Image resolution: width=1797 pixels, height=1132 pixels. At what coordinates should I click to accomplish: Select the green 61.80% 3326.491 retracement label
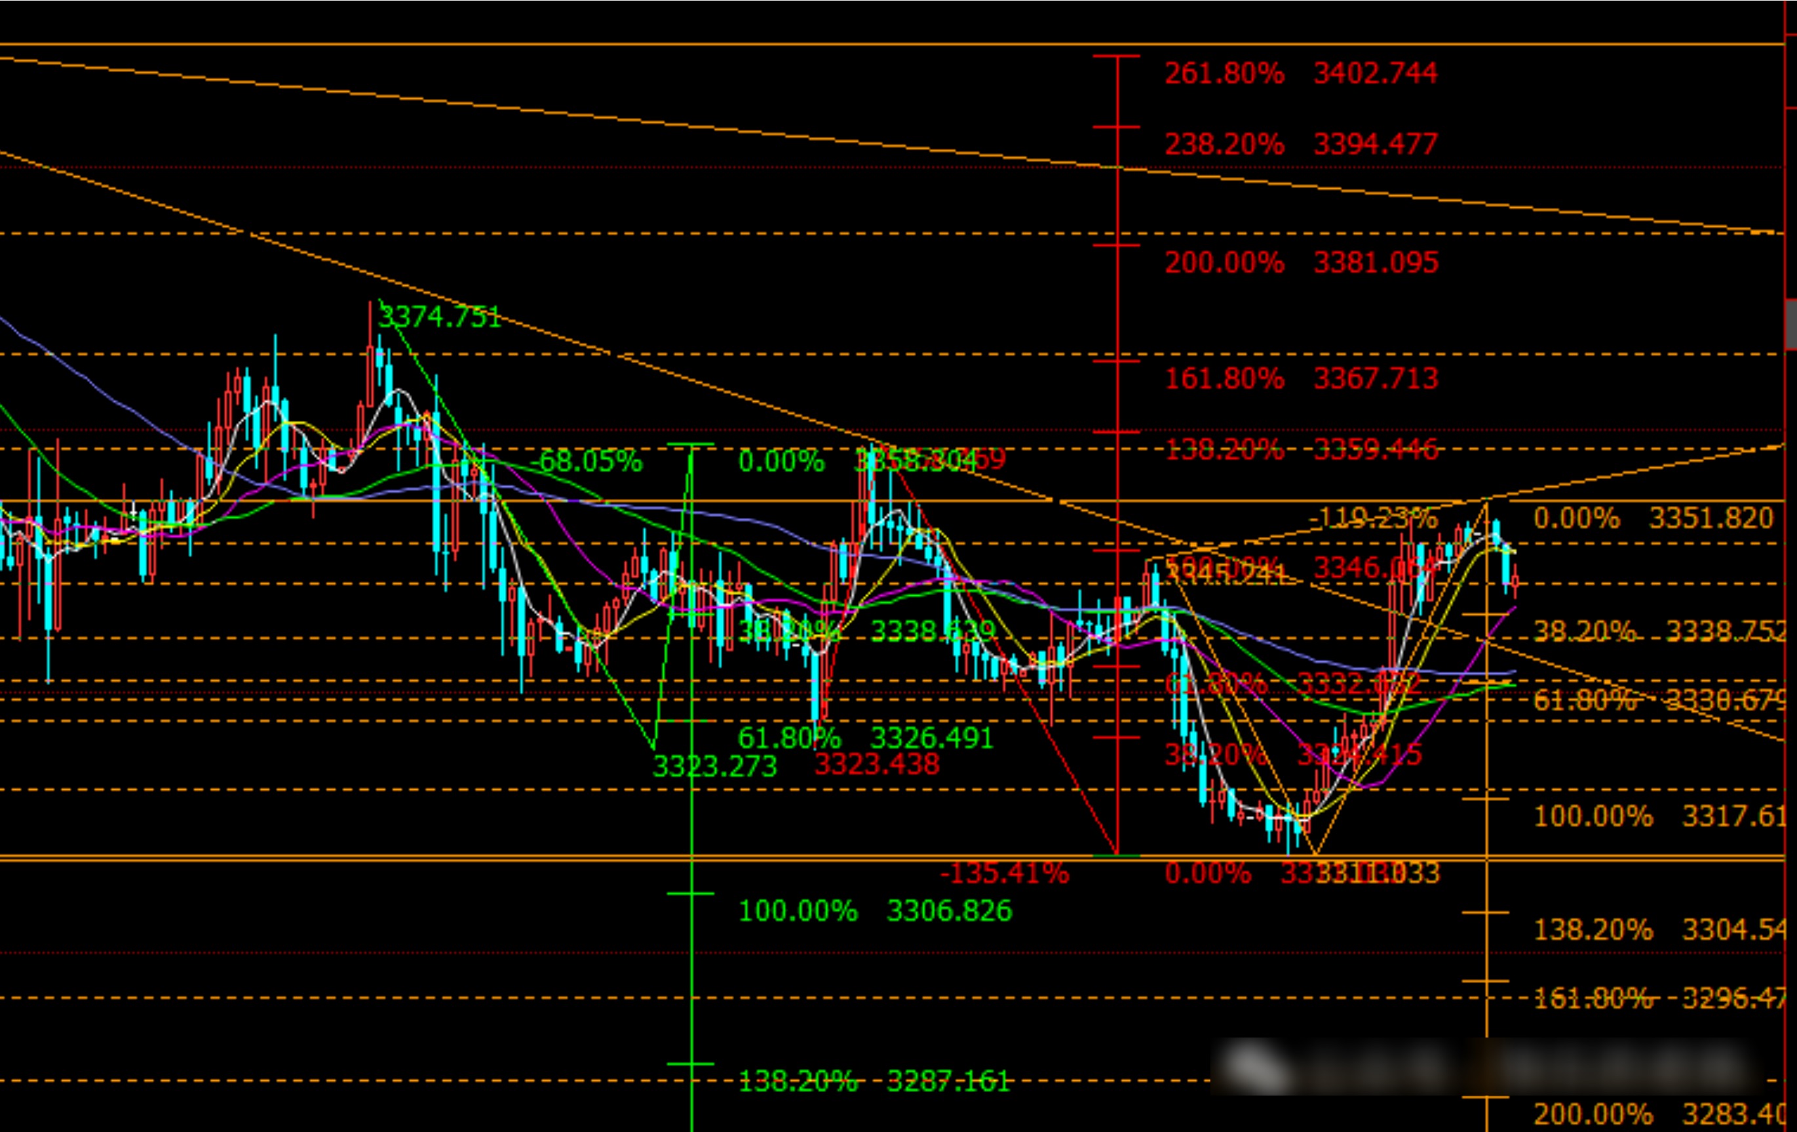(865, 738)
